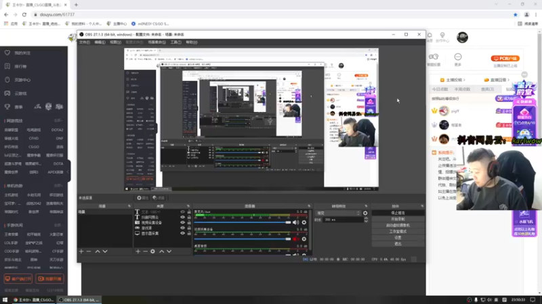Toggle visibility of 显示器采集 source
The height and width of the screenshot is (304, 542).
pos(182,233)
